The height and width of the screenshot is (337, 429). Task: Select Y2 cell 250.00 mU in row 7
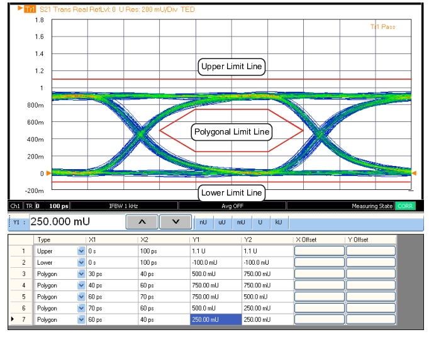pyautogui.click(x=267, y=319)
